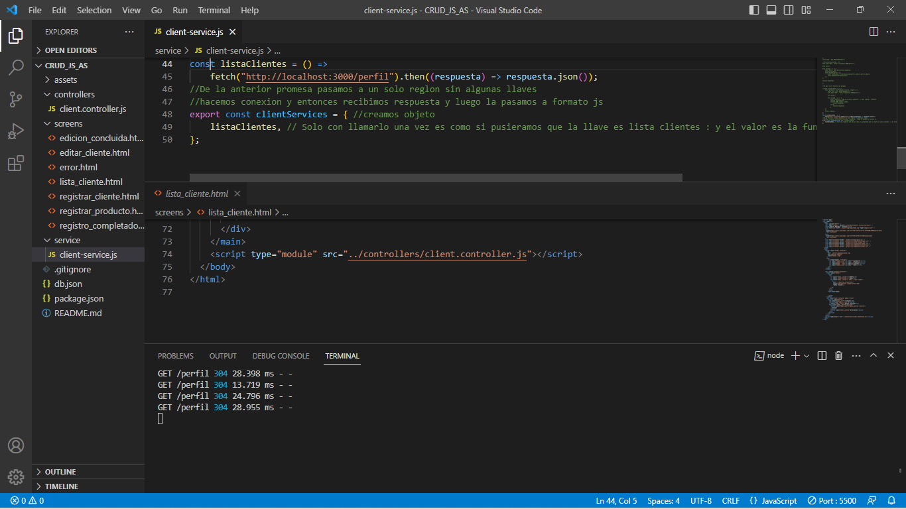Open the Manage gear icon
Screen dimensions: 906x509
(16, 477)
